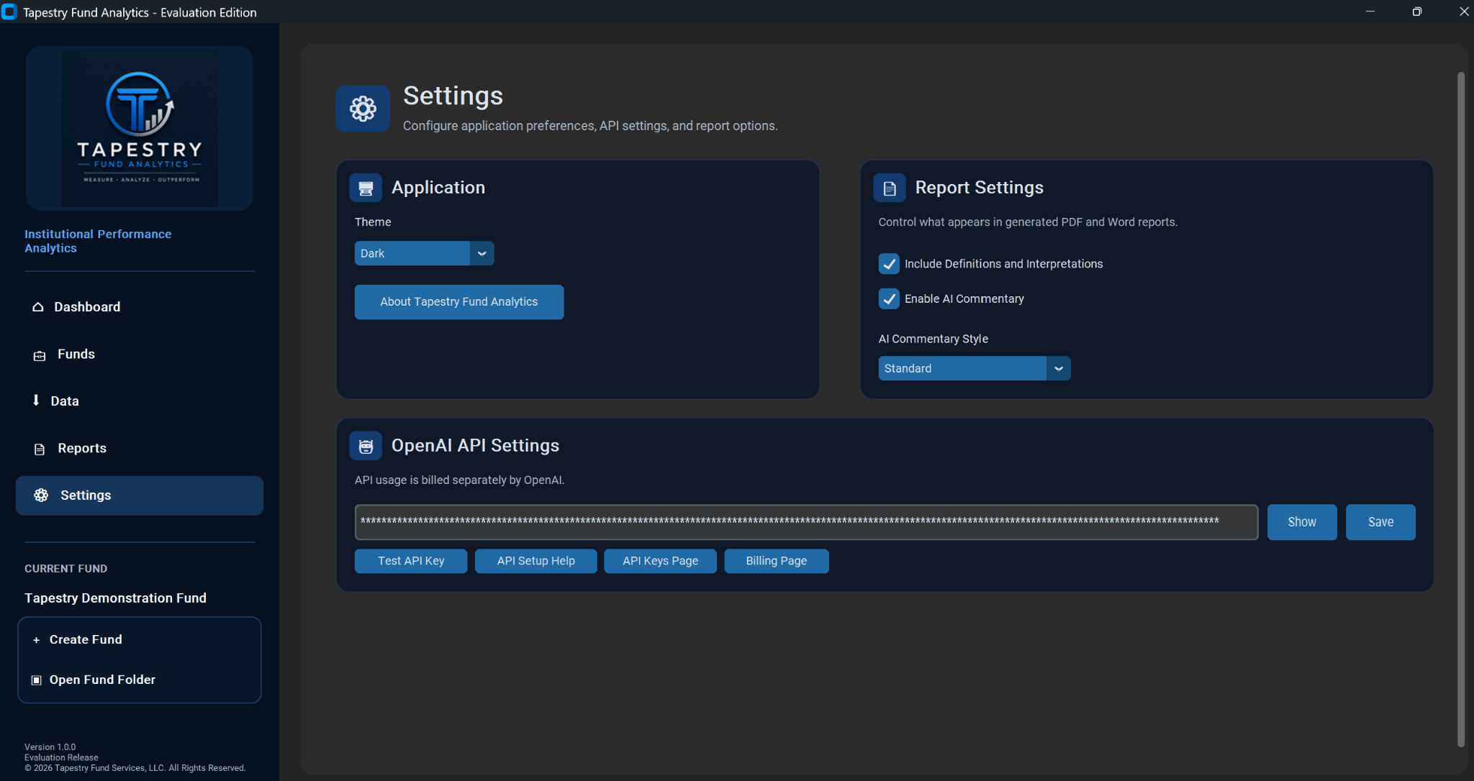
Task: Open the API Keys Page
Action: [x=661, y=561]
